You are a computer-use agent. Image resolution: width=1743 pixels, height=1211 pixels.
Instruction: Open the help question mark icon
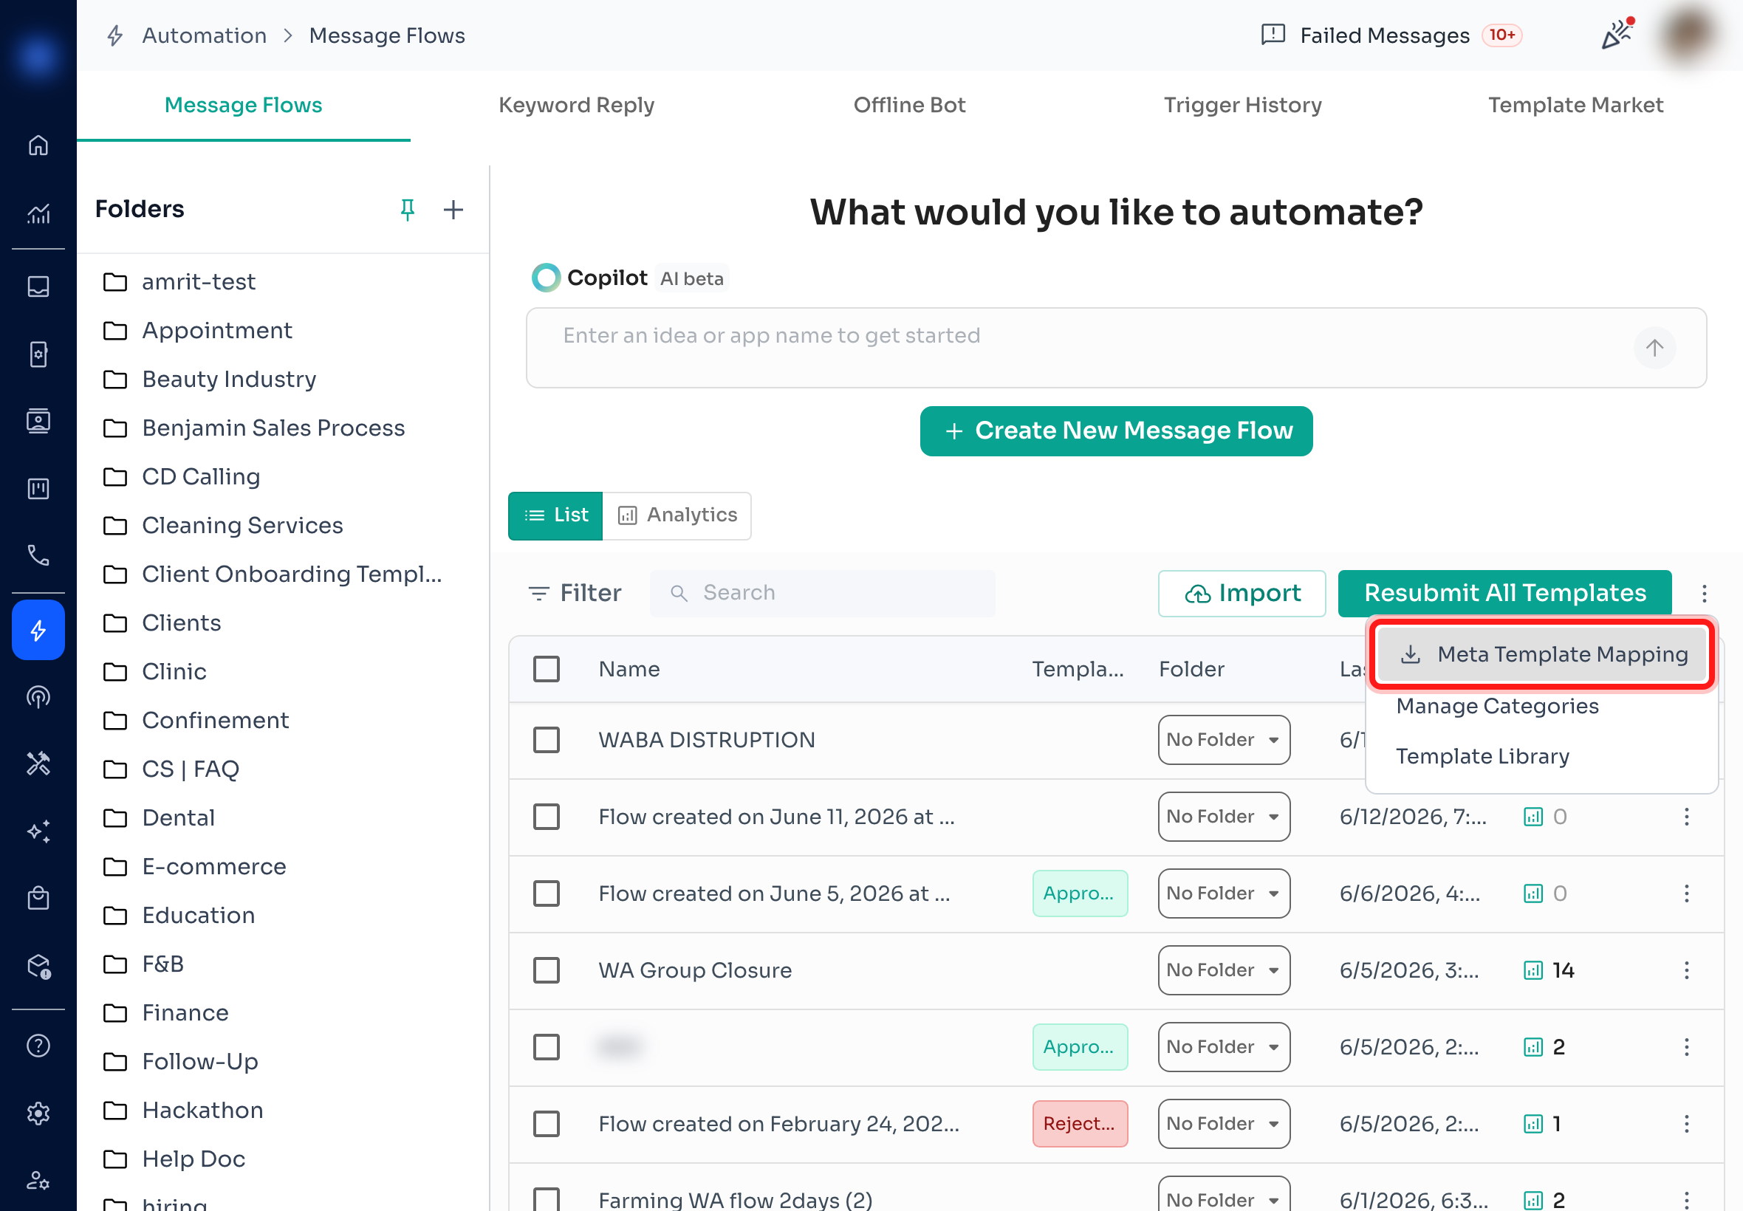click(38, 1046)
